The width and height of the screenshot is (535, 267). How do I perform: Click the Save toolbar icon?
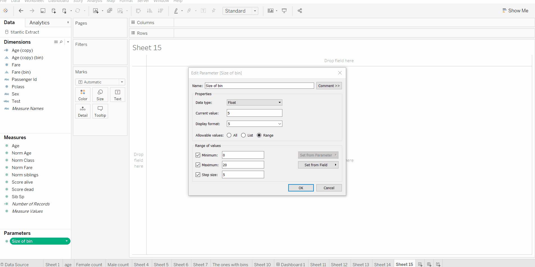coord(43,11)
